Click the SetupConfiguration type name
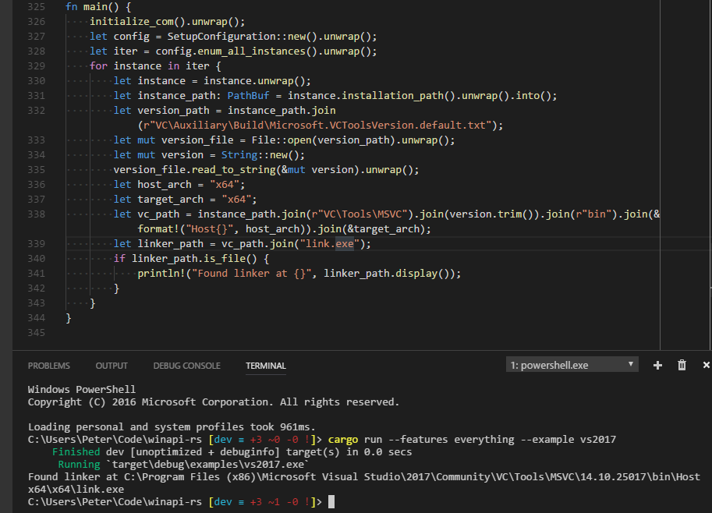 [221, 37]
